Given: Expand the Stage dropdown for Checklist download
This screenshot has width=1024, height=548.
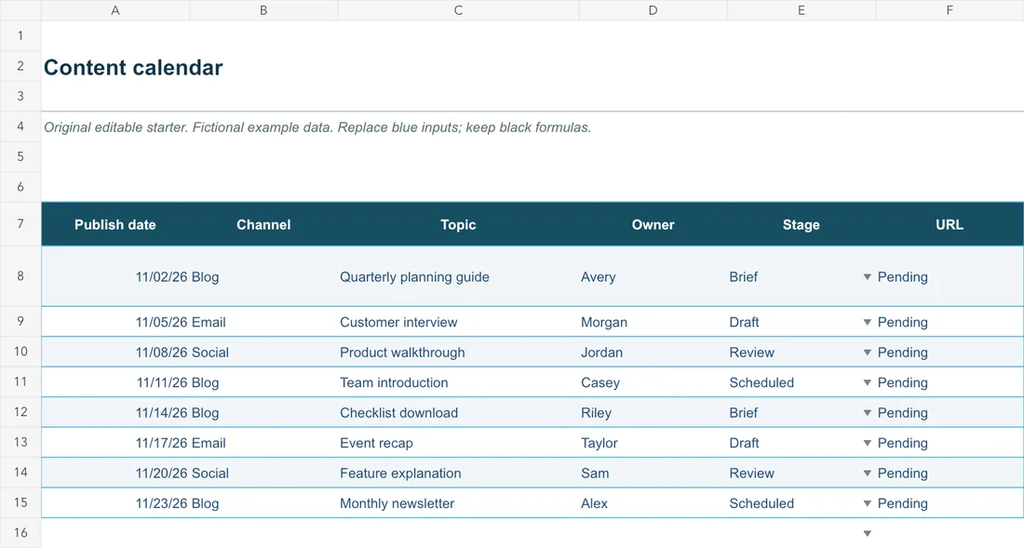Looking at the screenshot, I should [x=868, y=413].
